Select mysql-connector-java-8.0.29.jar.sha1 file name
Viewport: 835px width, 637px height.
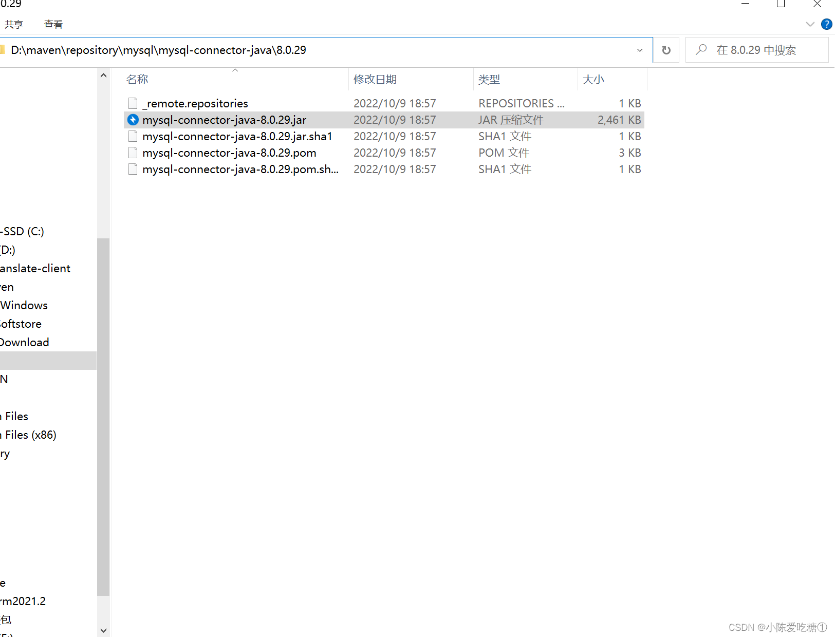[237, 136]
